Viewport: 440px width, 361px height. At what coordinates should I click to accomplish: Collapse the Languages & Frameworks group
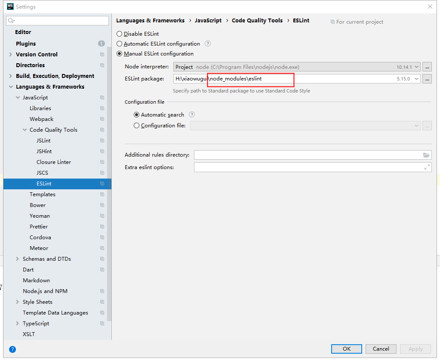coord(11,87)
